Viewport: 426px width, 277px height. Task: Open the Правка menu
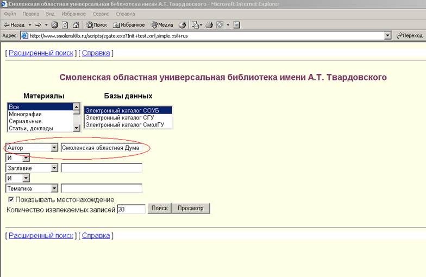(30, 14)
